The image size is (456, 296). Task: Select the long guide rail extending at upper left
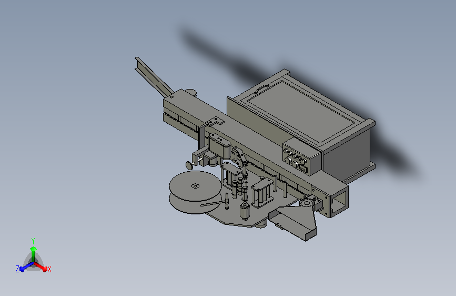pos(153,76)
